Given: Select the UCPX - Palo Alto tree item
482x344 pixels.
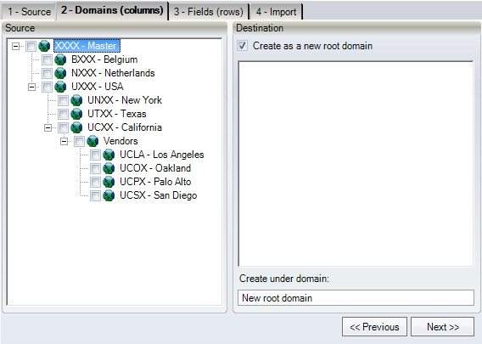Looking at the screenshot, I should 155,182.
